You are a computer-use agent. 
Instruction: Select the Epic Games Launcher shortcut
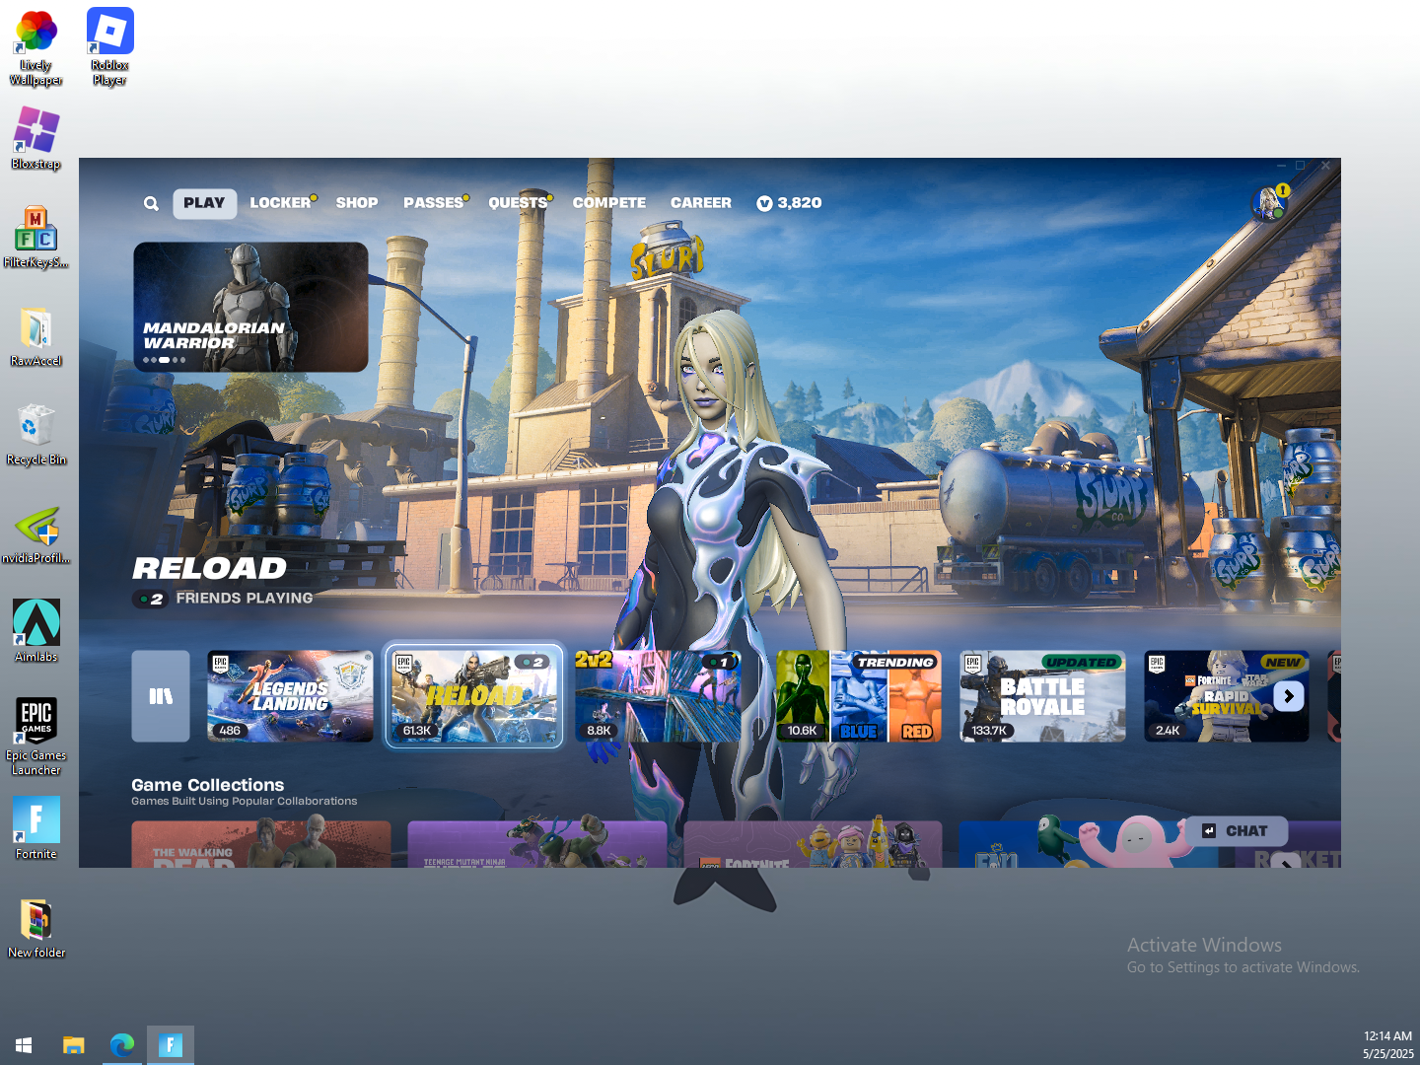point(36,737)
